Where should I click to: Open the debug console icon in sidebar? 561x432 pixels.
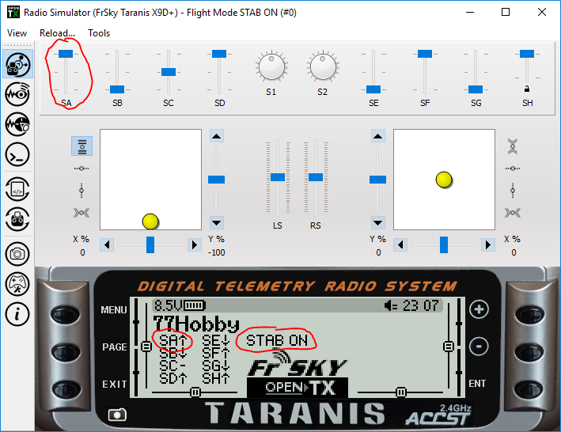17,154
